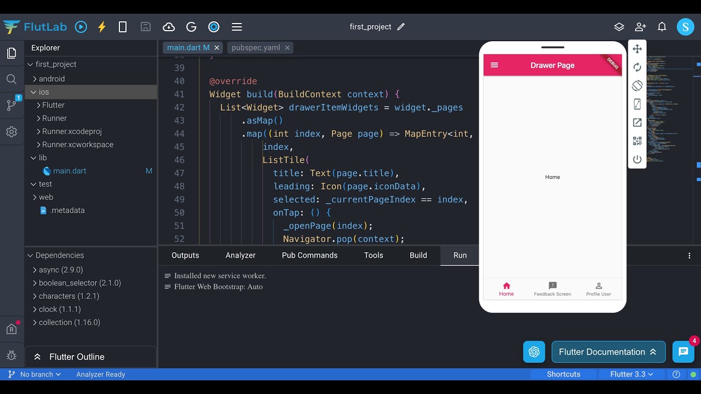Expand the web folder
The image size is (701, 394).
(35, 197)
